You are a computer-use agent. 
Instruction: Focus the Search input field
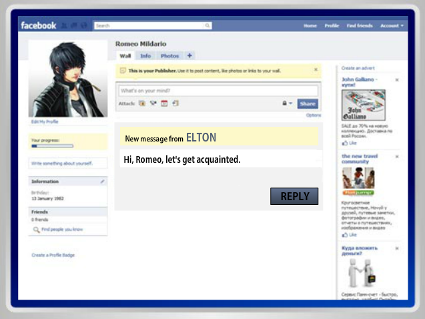click(149, 25)
